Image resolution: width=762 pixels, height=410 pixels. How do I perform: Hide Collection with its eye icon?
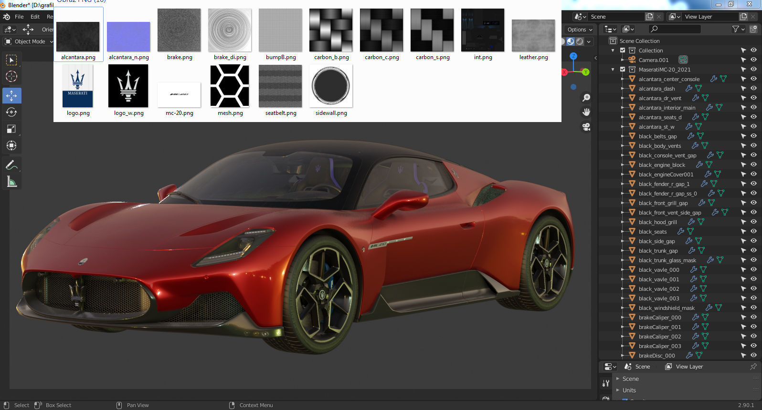pos(753,51)
